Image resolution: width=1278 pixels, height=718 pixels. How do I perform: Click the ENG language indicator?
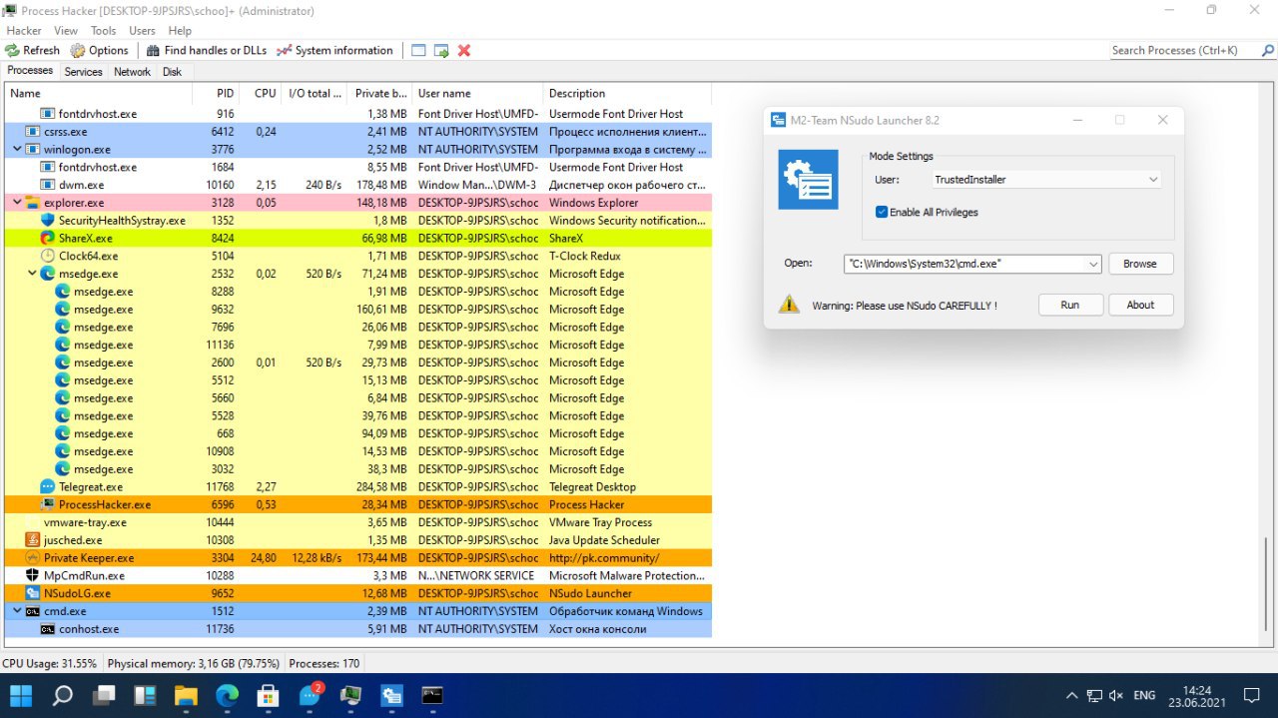coord(1144,695)
